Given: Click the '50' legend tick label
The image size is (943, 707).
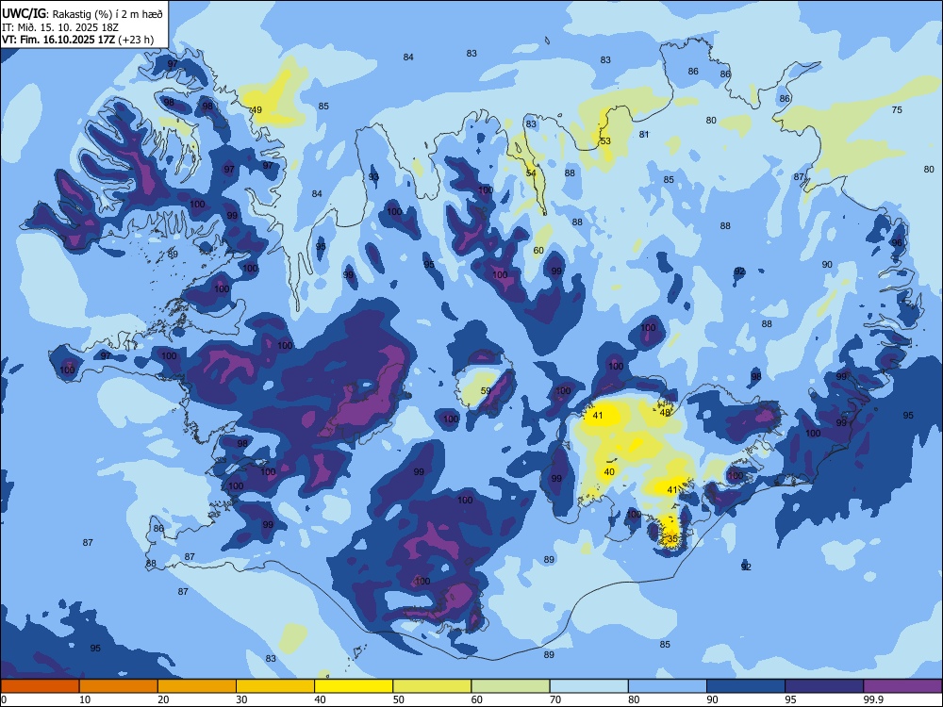Looking at the screenshot, I should click(398, 699).
